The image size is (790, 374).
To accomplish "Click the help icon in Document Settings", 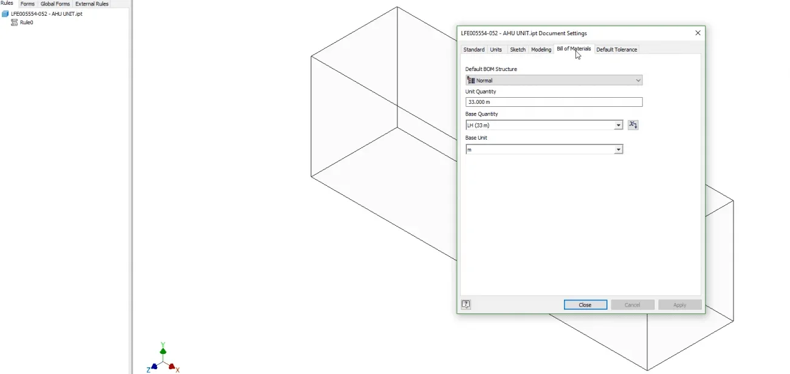I will (x=466, y=305).
